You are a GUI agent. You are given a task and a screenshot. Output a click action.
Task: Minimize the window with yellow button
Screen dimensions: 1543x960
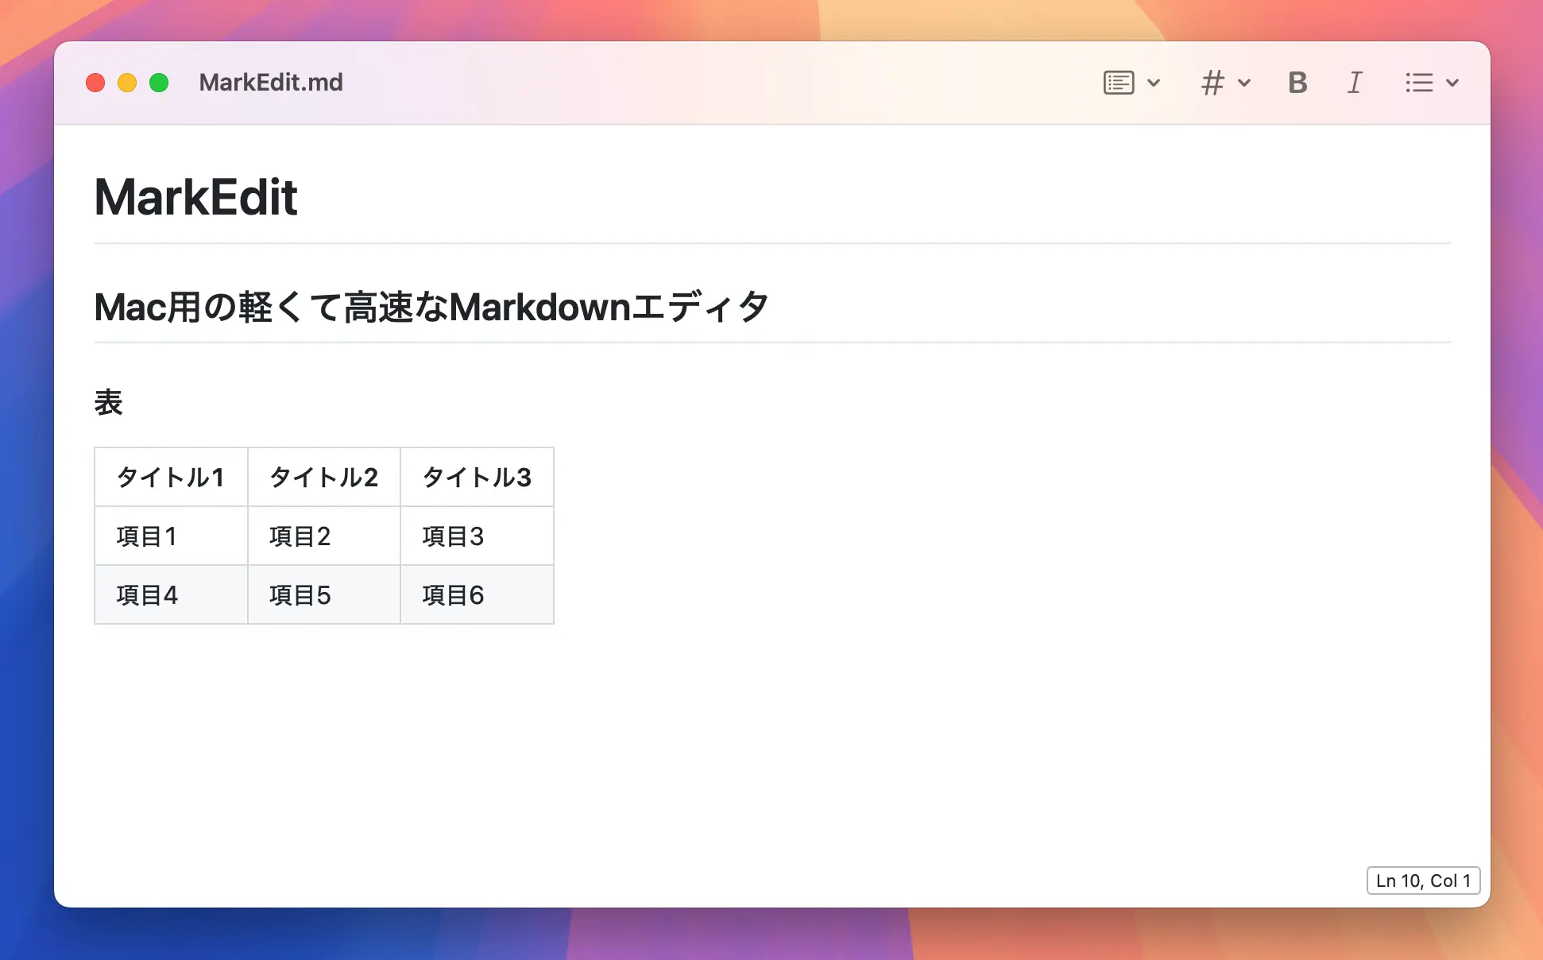point(127,83)
